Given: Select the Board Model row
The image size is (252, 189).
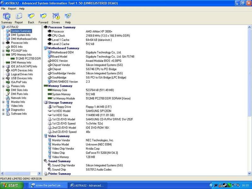Looking at the screenshot, I should [91, 57].
